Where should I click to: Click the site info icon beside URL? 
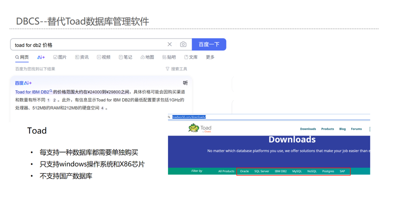click(x=169, y=117)
